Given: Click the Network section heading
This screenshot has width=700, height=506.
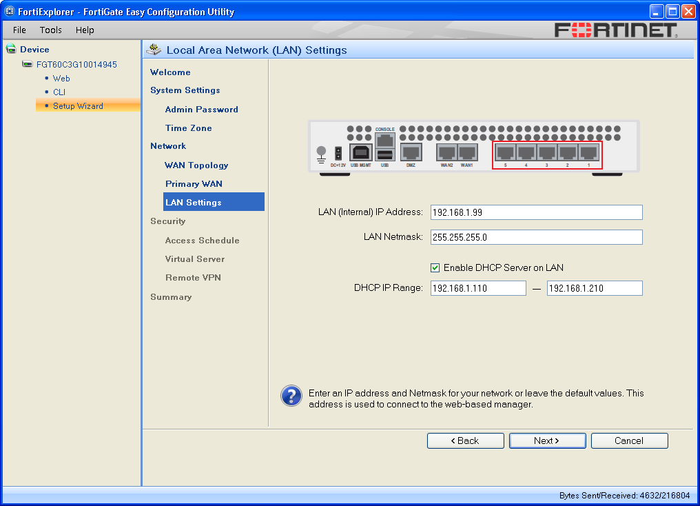Looking at the screenshot, I should point(168,146).
